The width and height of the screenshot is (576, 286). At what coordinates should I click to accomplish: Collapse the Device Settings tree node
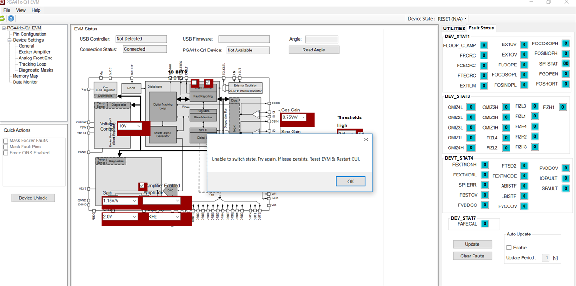coord(9,40)
